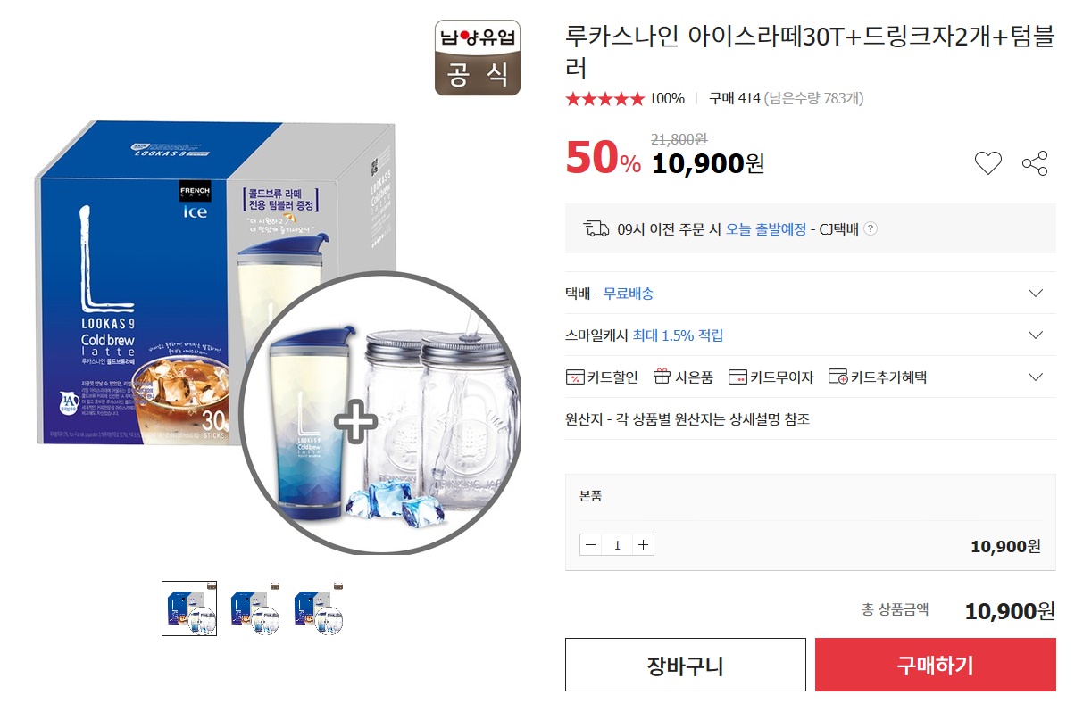Screen dimensions: 1083x720
Task: Select the third product thumbnail
Action: [x=318, y=608]
